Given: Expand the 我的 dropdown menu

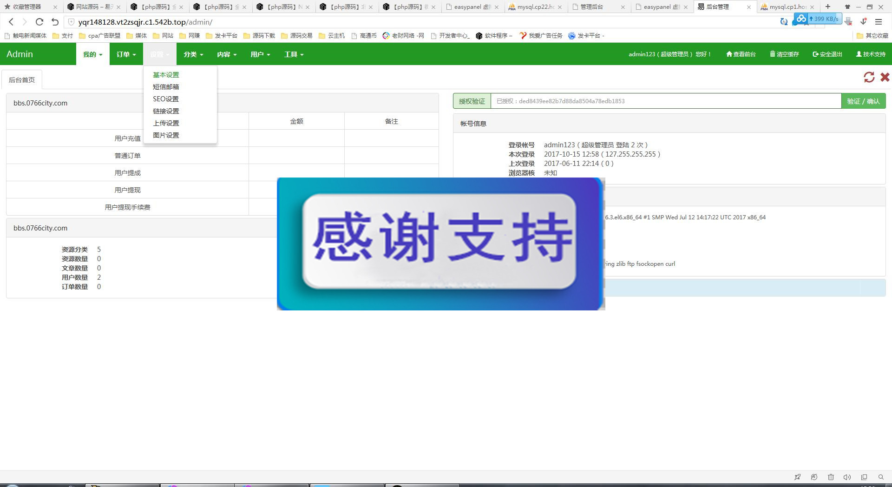Looking at the screenshot, I should point(92,54).
